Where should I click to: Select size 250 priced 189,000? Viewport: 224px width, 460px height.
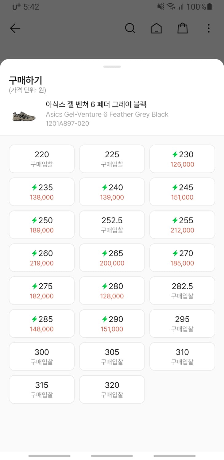[x=42, y=225]
